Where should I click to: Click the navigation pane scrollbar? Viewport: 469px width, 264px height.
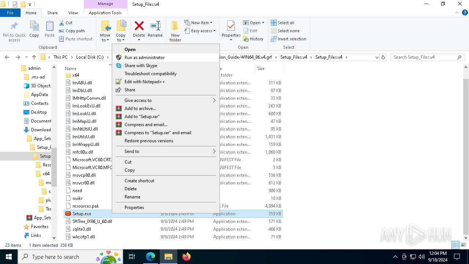54,167
